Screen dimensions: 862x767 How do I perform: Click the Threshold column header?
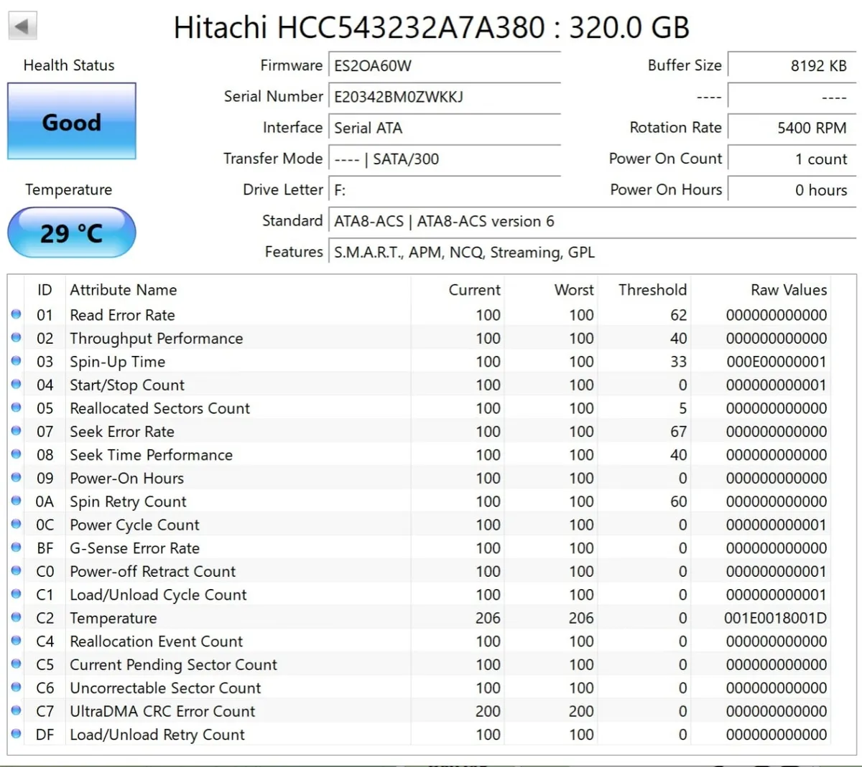click(x=652, y=290)
